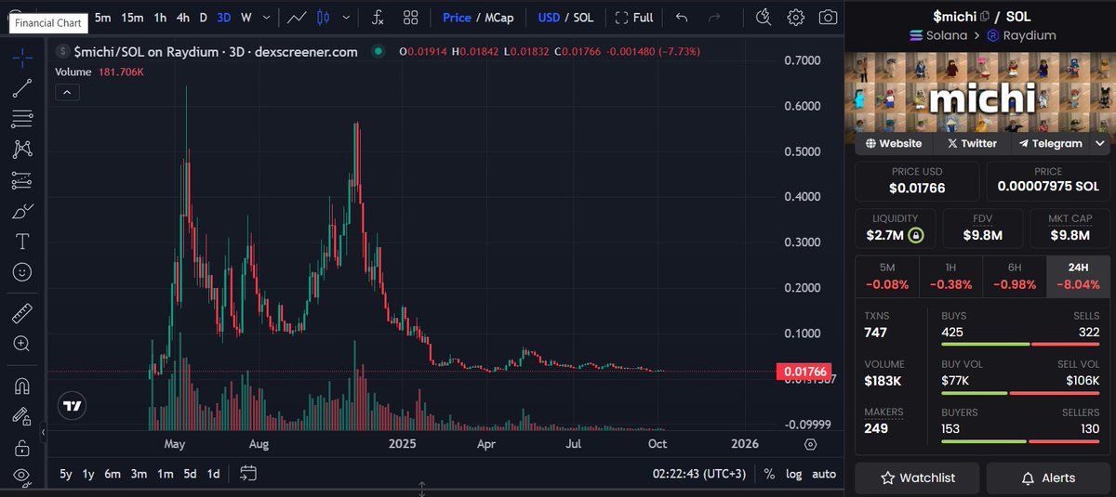Image resolution: width=1116 pixels, height=497 pixels.
Task: Open the candlestick chart type selector
Action: click(x=324, y=17)
